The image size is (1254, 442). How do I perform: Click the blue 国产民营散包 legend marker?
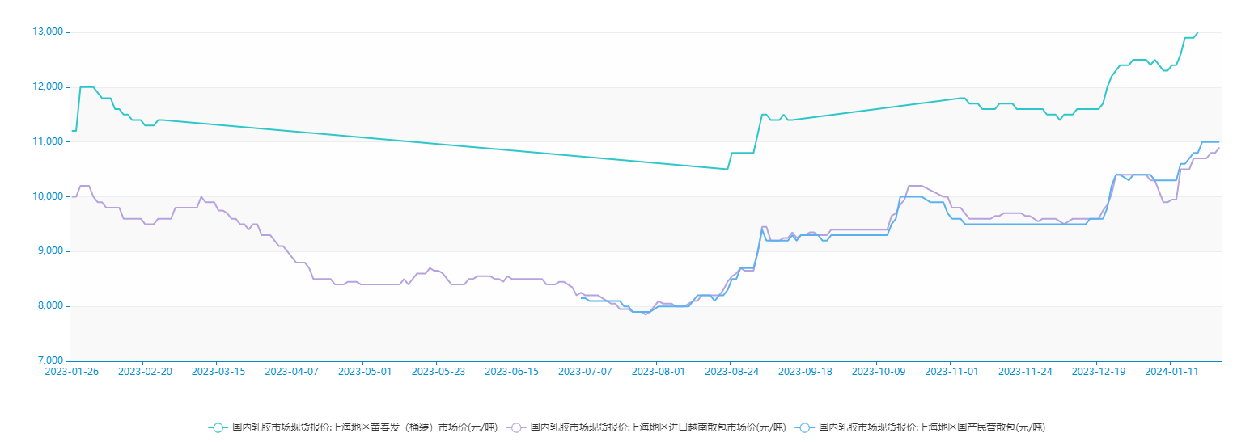pos(804,427)
